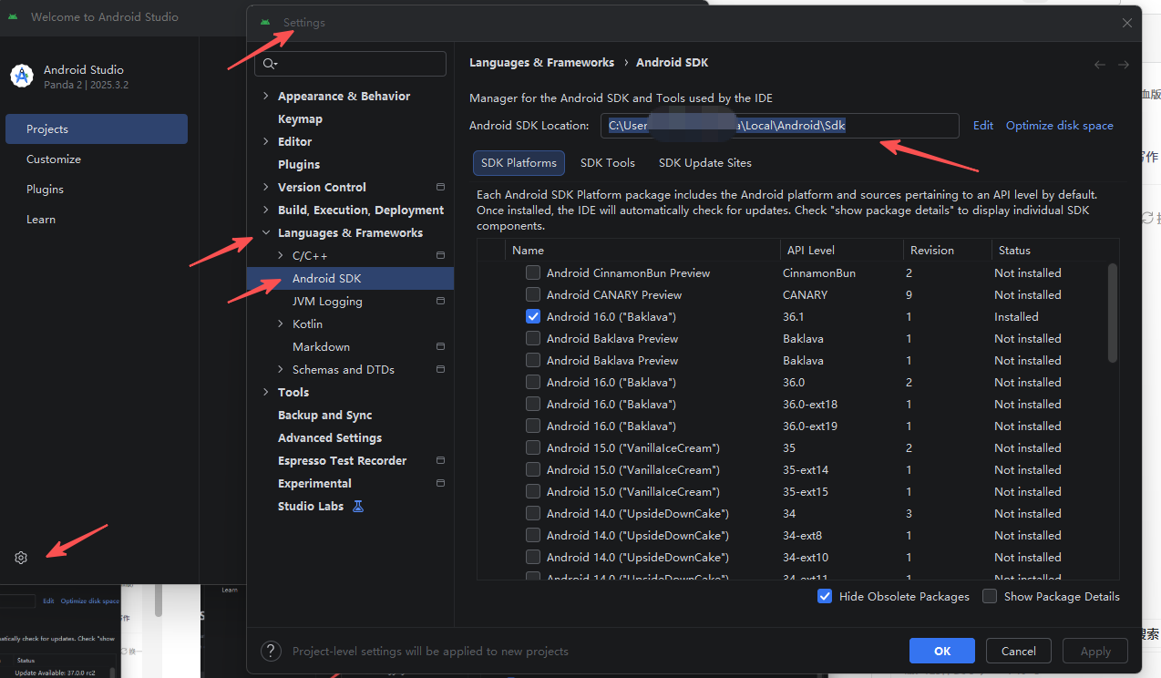Click the Cancel button
The image size is (1161, 678).
1019,651
